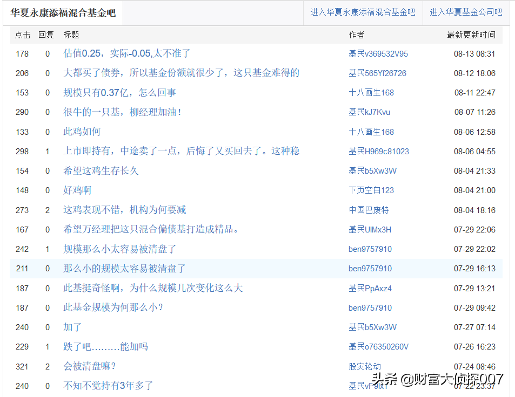View author 十八画生168 on 08-06 12:58 post

(371, 132)
